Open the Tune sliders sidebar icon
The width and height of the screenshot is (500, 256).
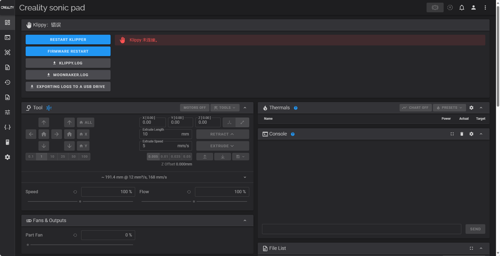(x=7, y=112)
